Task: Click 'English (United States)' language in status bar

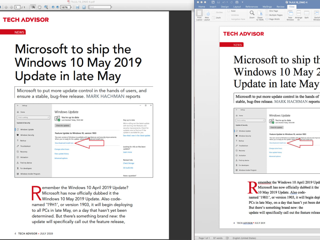Action: (244, 238)
